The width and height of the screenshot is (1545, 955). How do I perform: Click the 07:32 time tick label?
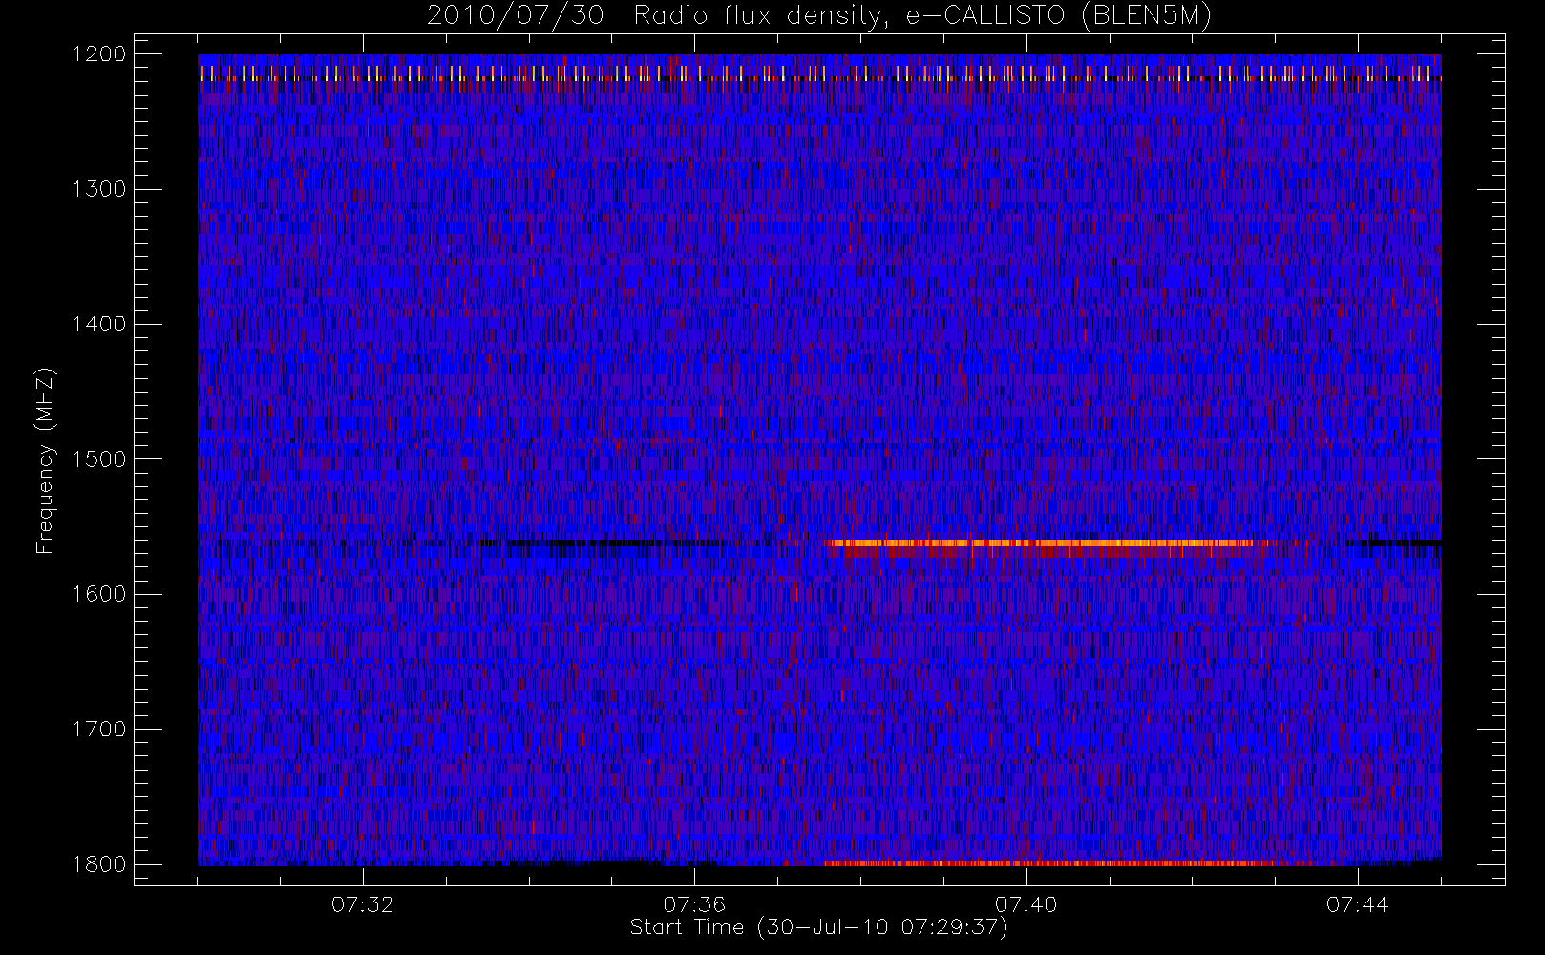pos(363,904)
